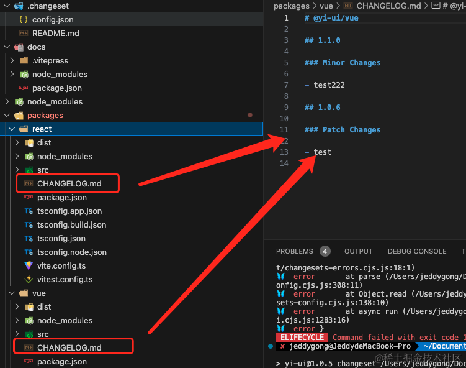Image resolution: width=466 pixels, height=368 pixels.
Task: Click the '## 1.0.6' heading line
Action: (x=323, y=108)
